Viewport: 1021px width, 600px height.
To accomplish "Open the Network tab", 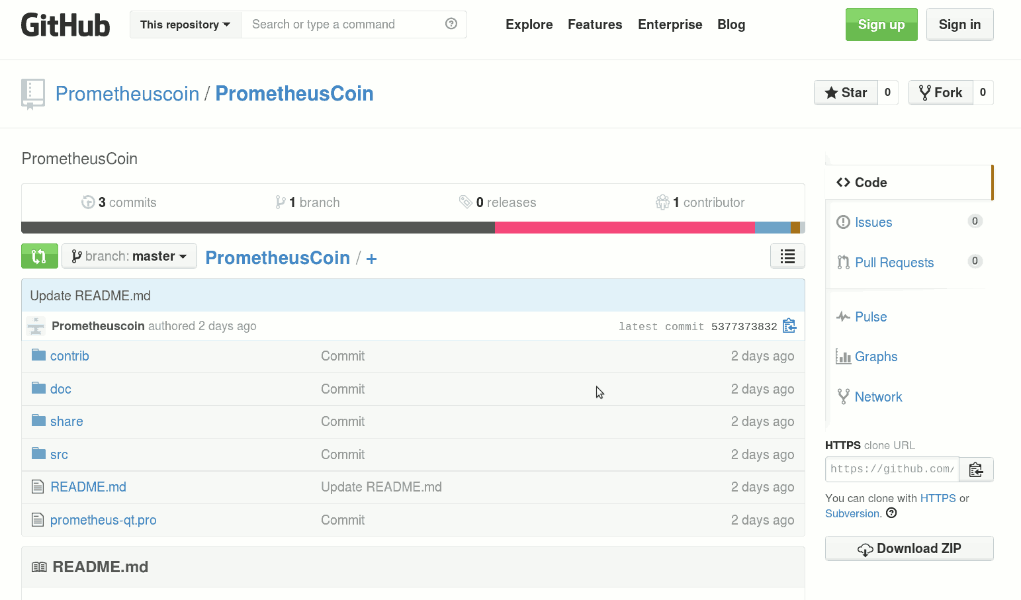I will pyautogui.click(x=878, y=397).
